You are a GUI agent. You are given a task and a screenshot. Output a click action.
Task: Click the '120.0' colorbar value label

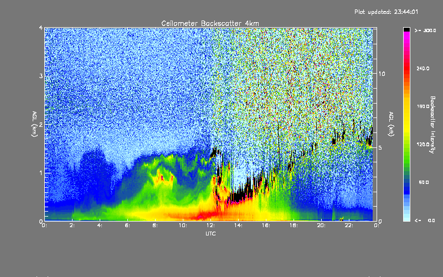423,144
